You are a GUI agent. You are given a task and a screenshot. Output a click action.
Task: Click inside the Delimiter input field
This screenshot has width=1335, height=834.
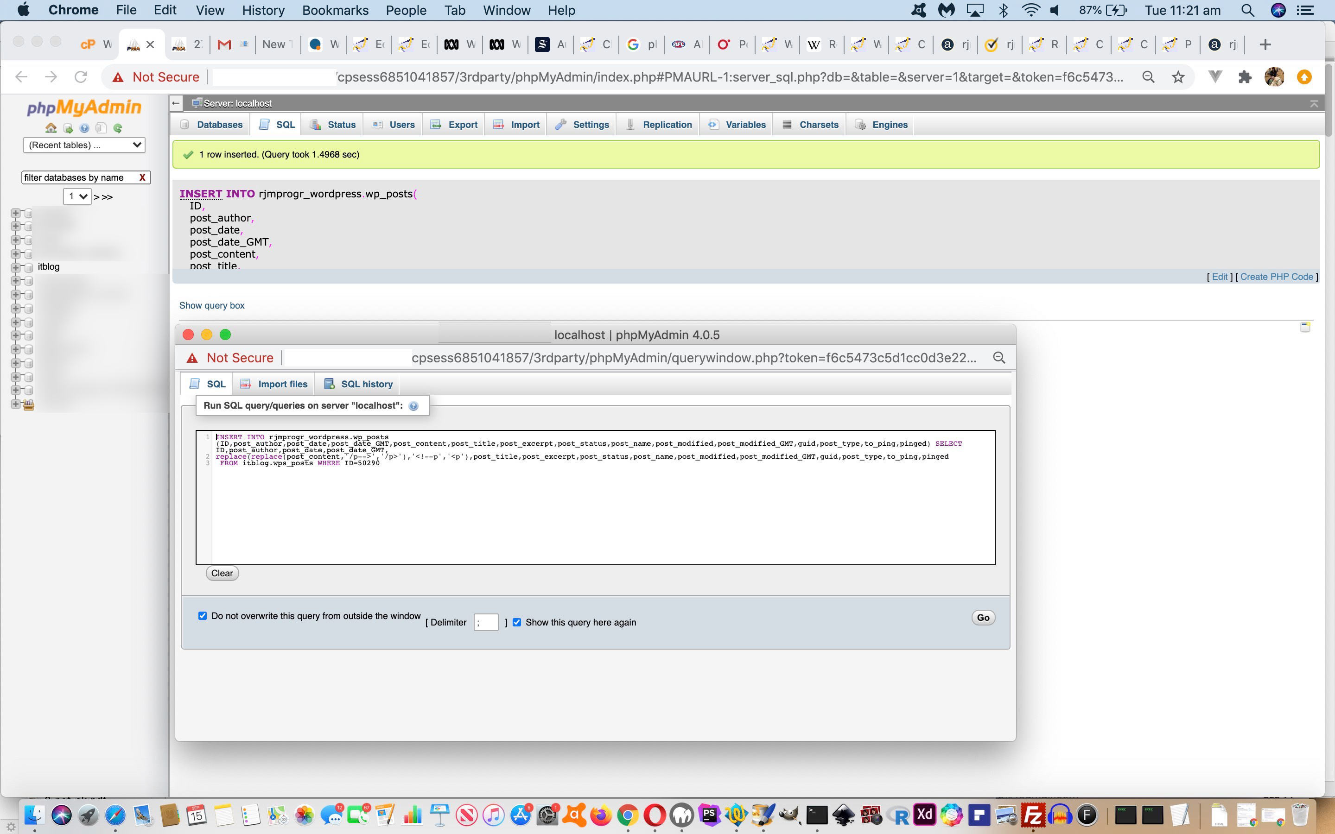point(485,622)
